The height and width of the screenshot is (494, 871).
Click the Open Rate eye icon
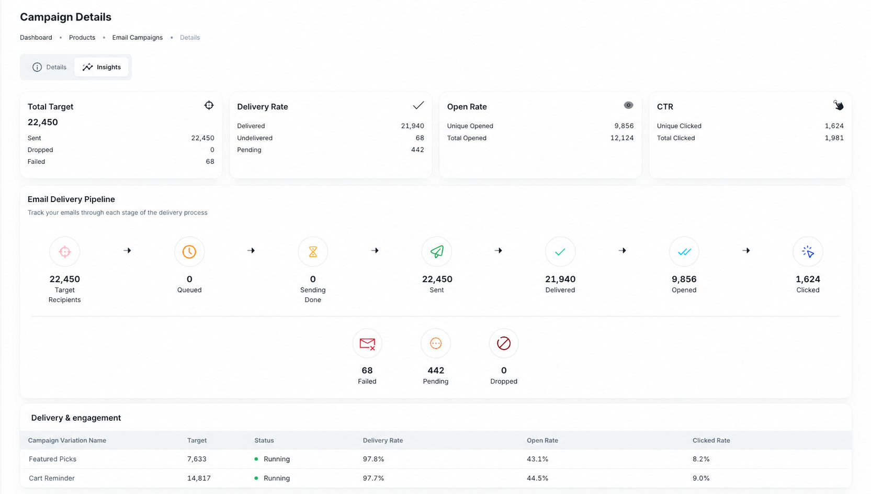click(628, 105)
